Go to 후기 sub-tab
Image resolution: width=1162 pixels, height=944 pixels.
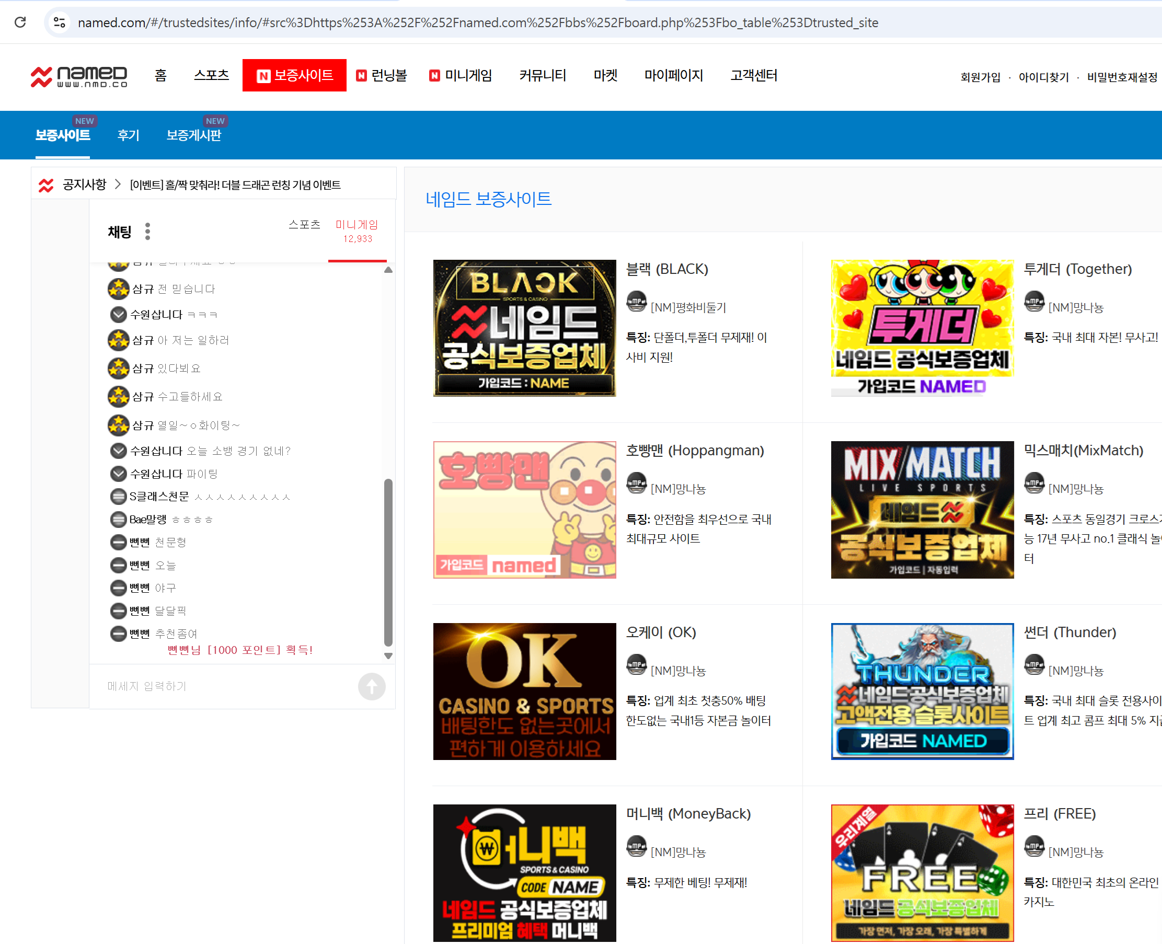tap(128, 135)
